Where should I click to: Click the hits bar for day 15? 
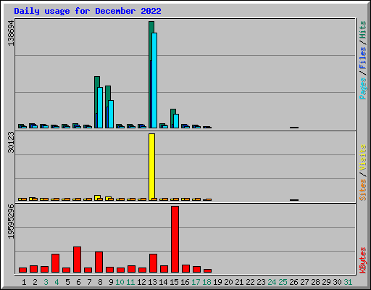(173, 118)
